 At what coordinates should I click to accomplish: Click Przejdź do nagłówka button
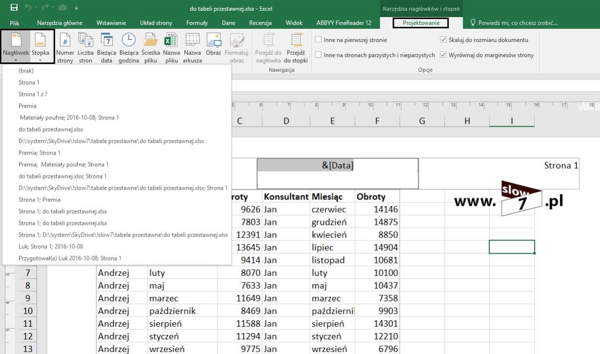click(x=268, y=48)
